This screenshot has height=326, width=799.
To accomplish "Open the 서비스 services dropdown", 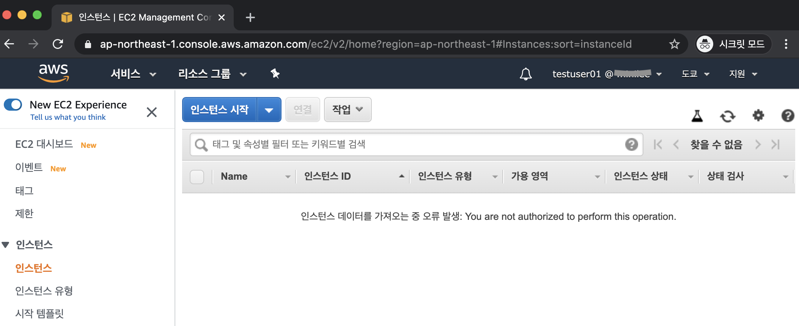I will click(133, 74).
